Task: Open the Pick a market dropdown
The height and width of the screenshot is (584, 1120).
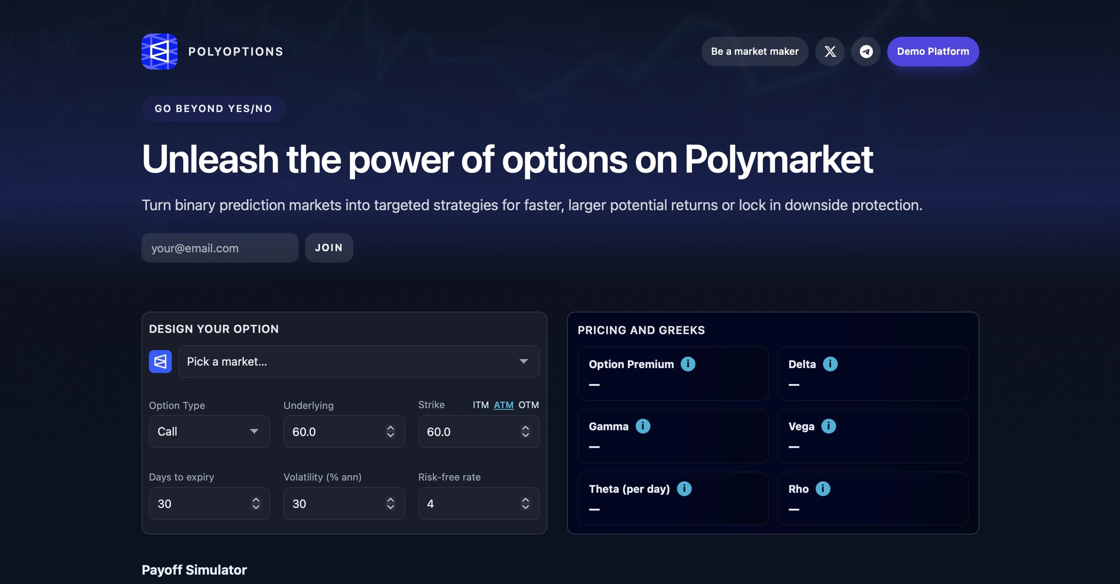Action: pos(359,362)
